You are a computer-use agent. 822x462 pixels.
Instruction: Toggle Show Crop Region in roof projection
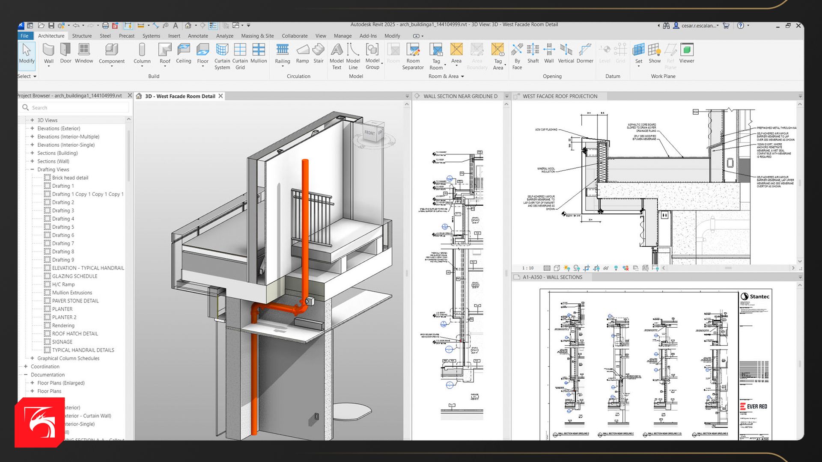point(596,268)
